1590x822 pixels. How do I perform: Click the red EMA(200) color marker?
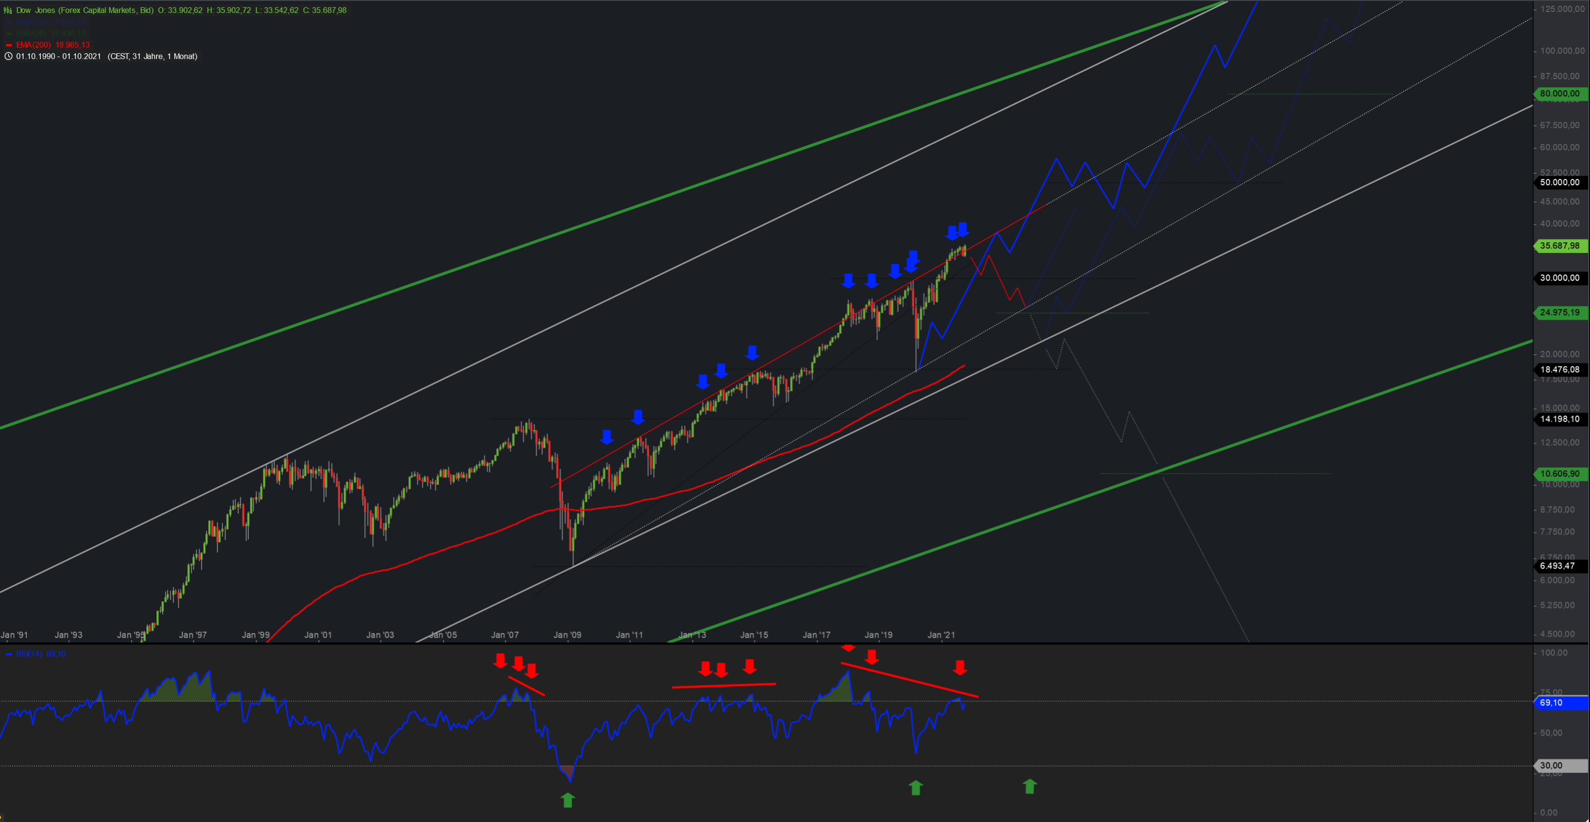coord(9,45)
